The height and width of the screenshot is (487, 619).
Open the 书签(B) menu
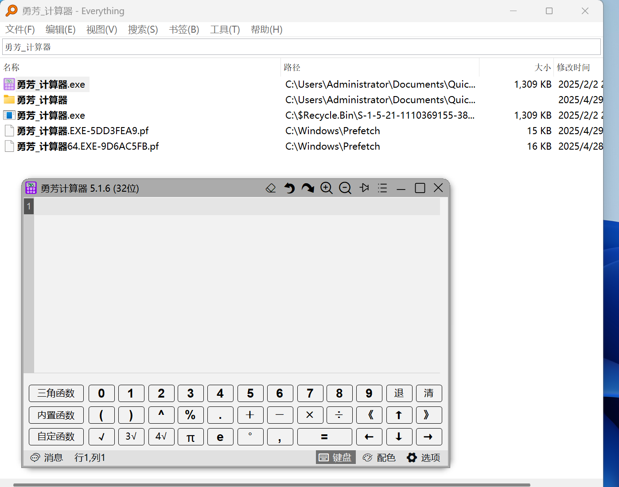[x=184, y=30]
